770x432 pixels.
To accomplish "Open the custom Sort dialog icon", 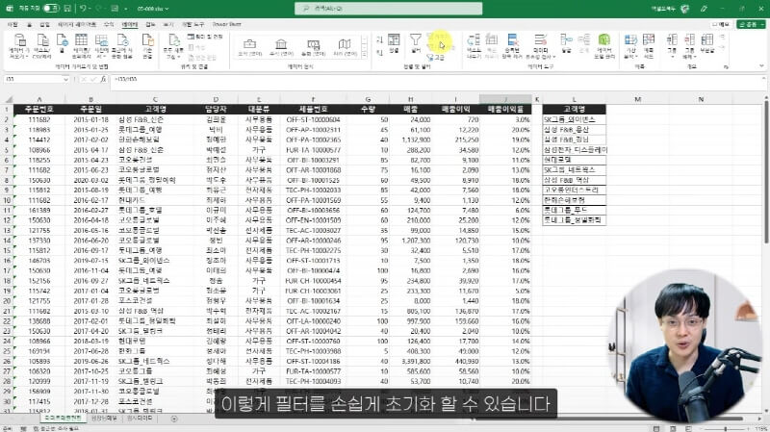I will point(394,43).
